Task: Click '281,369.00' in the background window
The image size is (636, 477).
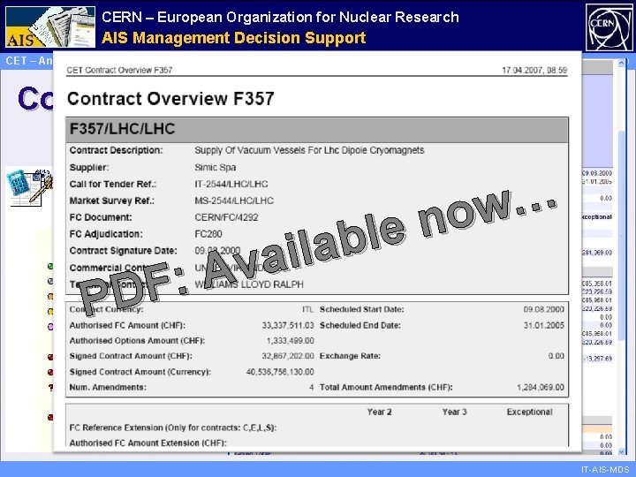Action: (597, 253)
